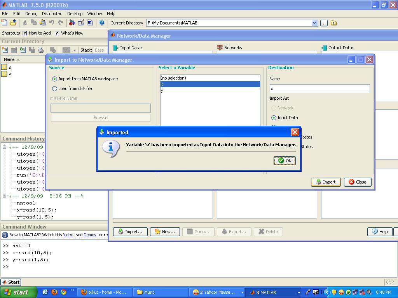Click the Paste clipboard icon
This screenshot has height=298, width=398.
[x=42, y=23]
